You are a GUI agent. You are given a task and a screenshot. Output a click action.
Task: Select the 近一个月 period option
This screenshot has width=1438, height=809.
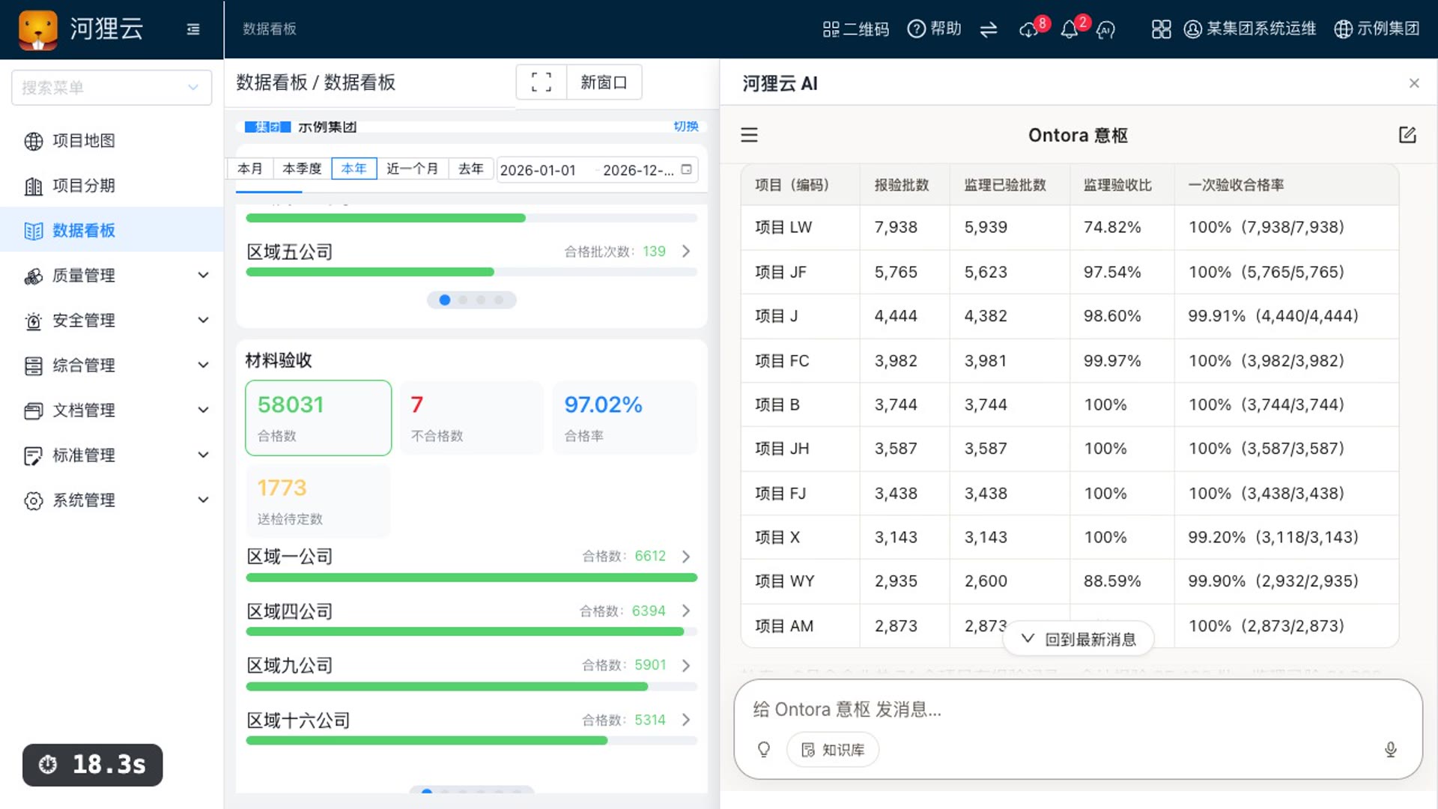point(412,169)
